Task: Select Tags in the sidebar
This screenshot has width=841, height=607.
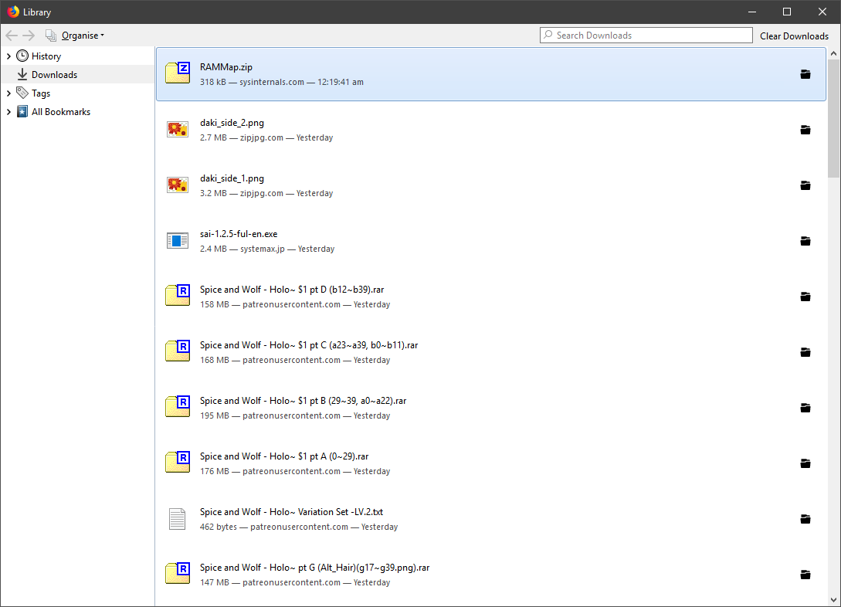Action: [41, 93]
